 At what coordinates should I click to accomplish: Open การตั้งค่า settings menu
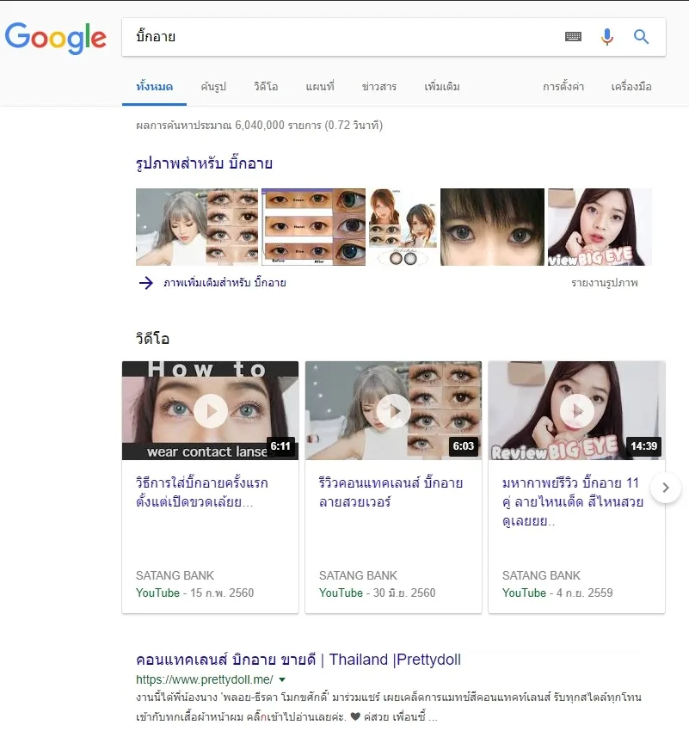(x=563, y=87)
